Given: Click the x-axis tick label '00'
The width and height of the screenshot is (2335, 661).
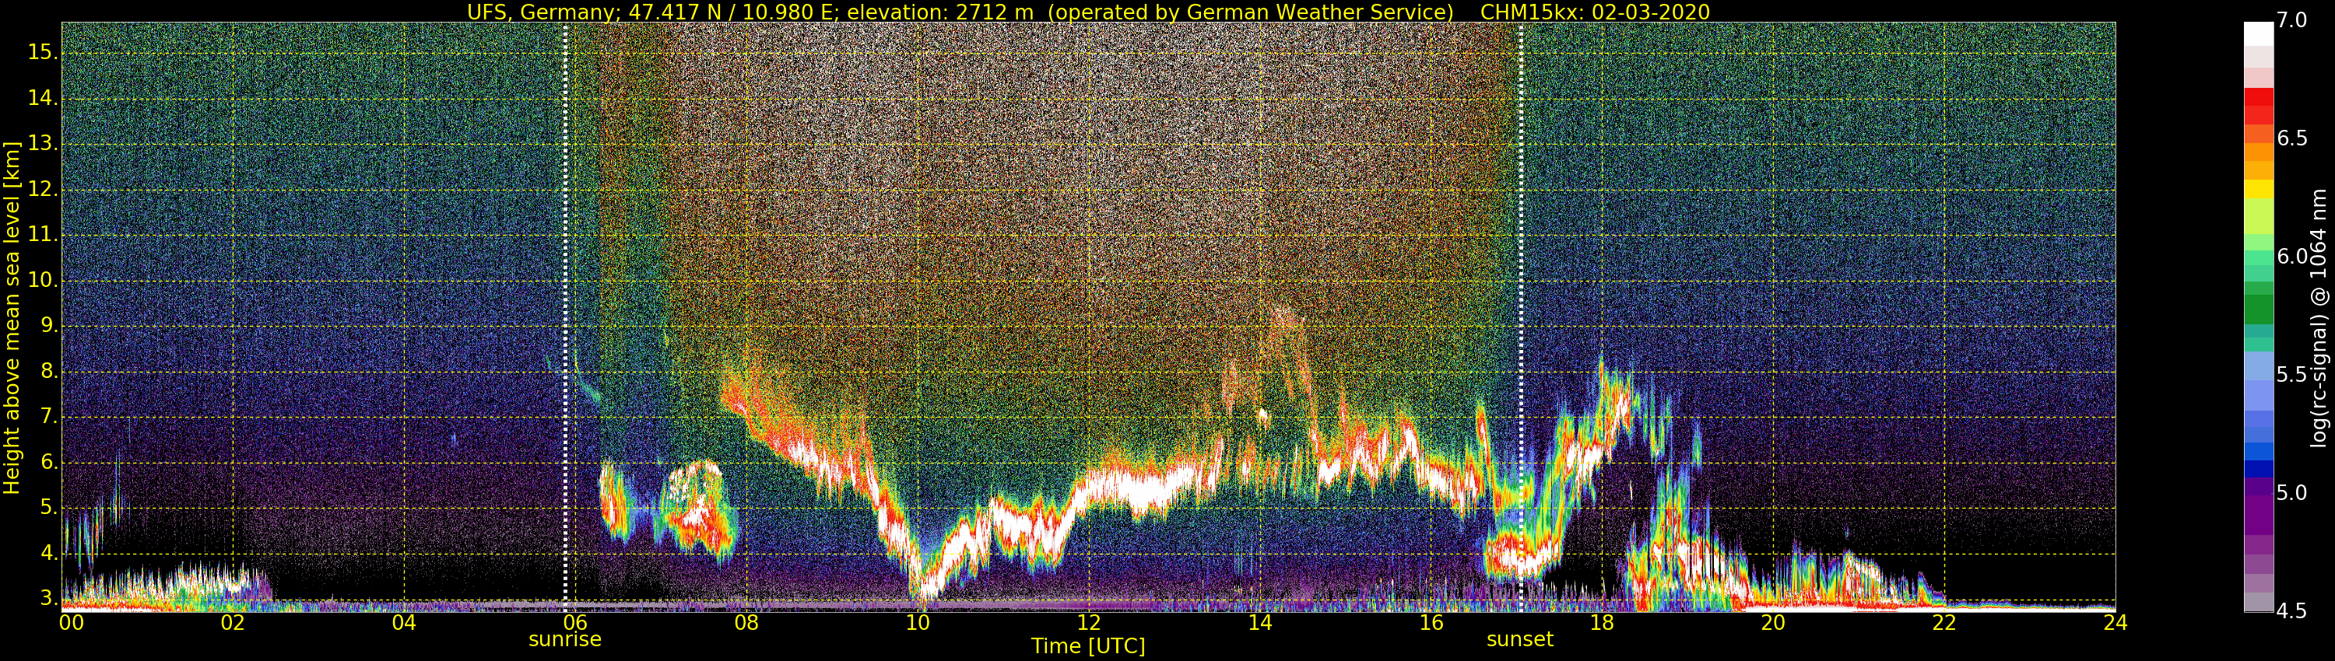Looking at the screenshot, I should [72, 622].
